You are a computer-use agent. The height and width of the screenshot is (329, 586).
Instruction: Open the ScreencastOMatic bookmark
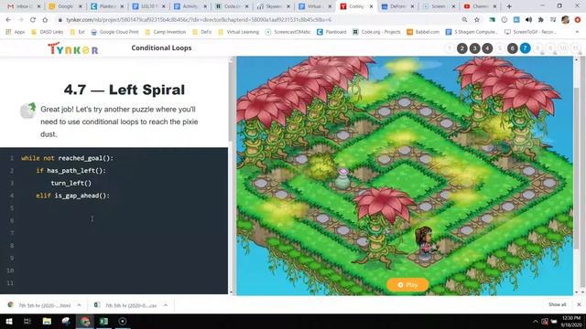(x=288, y=32)
